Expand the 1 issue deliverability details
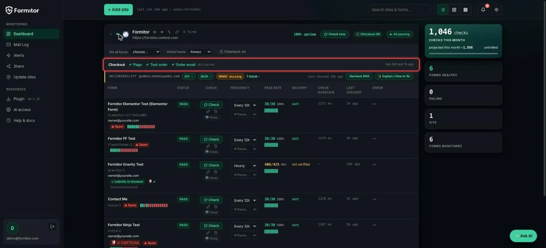546x248 pixels. [253, 77]
